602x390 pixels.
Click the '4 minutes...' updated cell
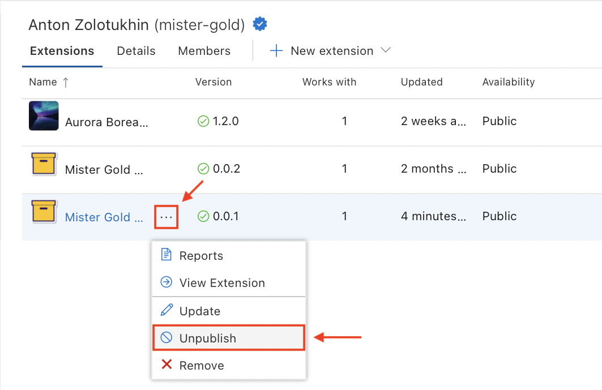tap(433, 216)
